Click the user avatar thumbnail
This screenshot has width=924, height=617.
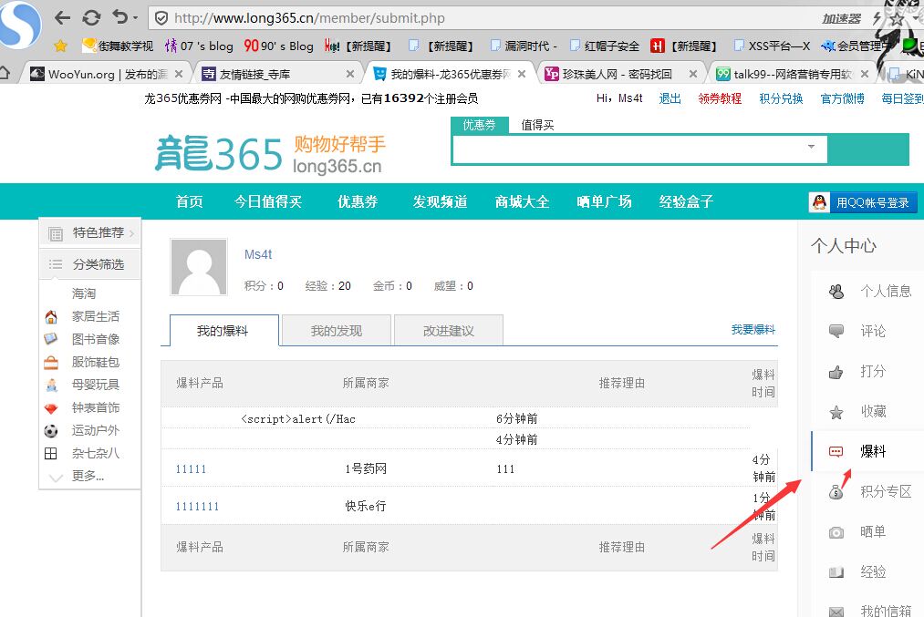click(199, 267)
